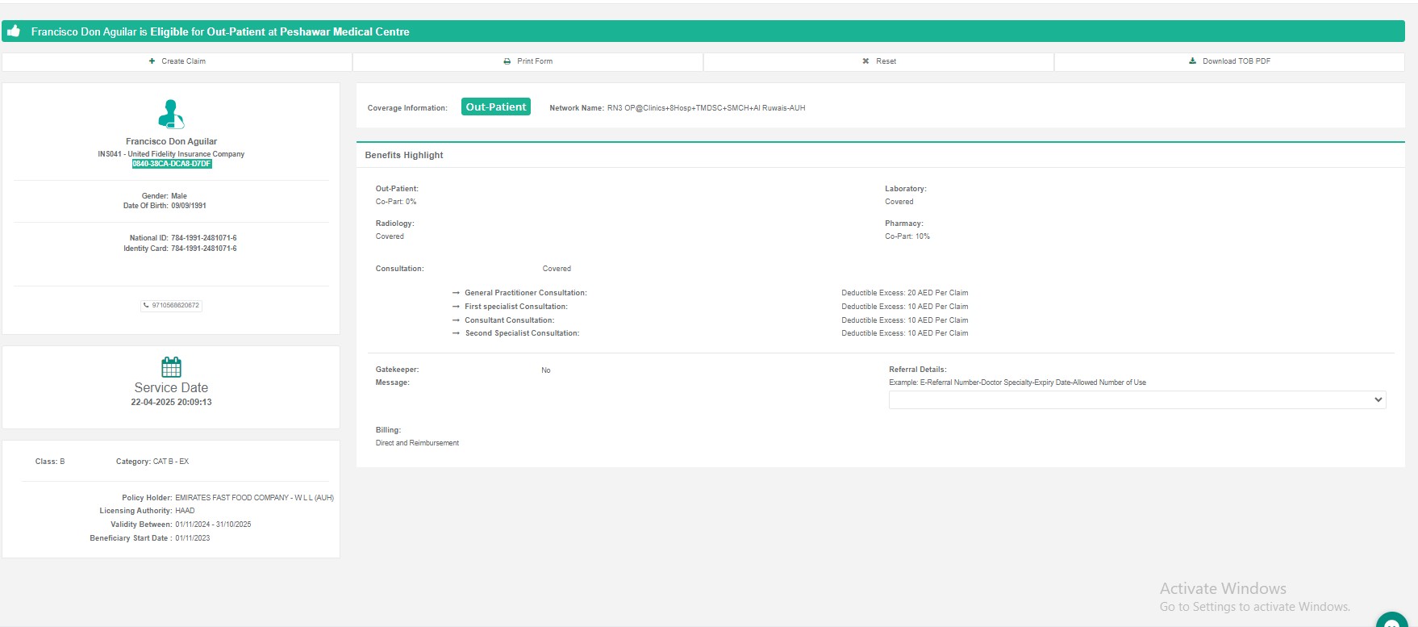Click the phone number 9710568620672 badge
The width and height of the screenshot is (1418, 627).
click(171, 306)
